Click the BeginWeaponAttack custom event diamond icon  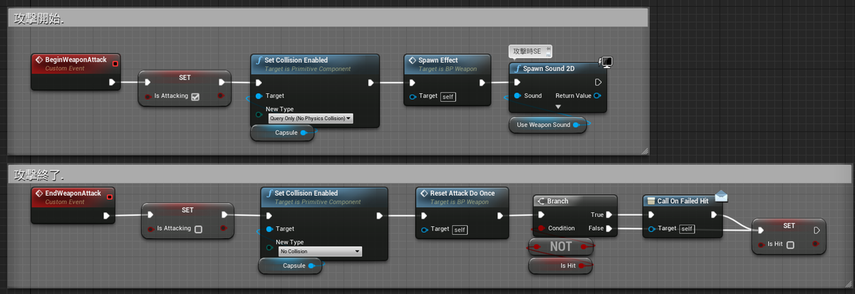point(39,61)
